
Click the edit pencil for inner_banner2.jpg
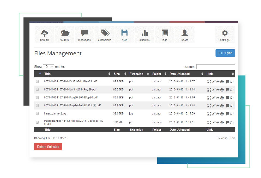213,113
